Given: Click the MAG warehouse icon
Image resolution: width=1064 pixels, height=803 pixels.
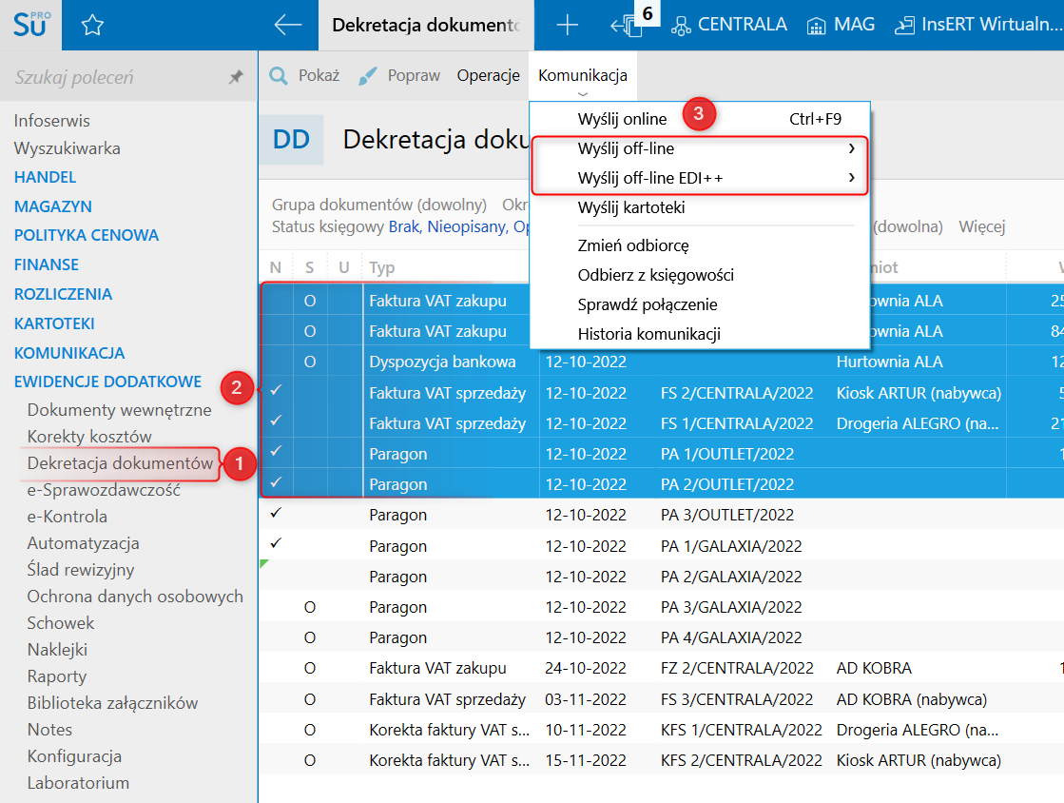Looking at the screenshot, I should coord(816,26).
